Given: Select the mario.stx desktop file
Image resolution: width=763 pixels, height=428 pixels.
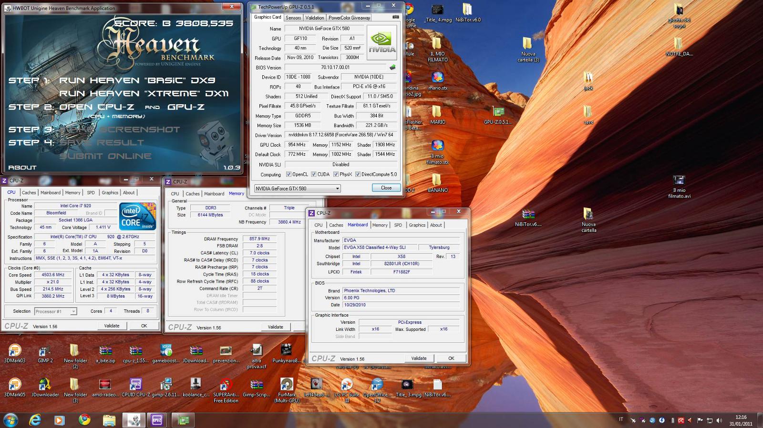Looking at the screenshot, I should (437, 81).
